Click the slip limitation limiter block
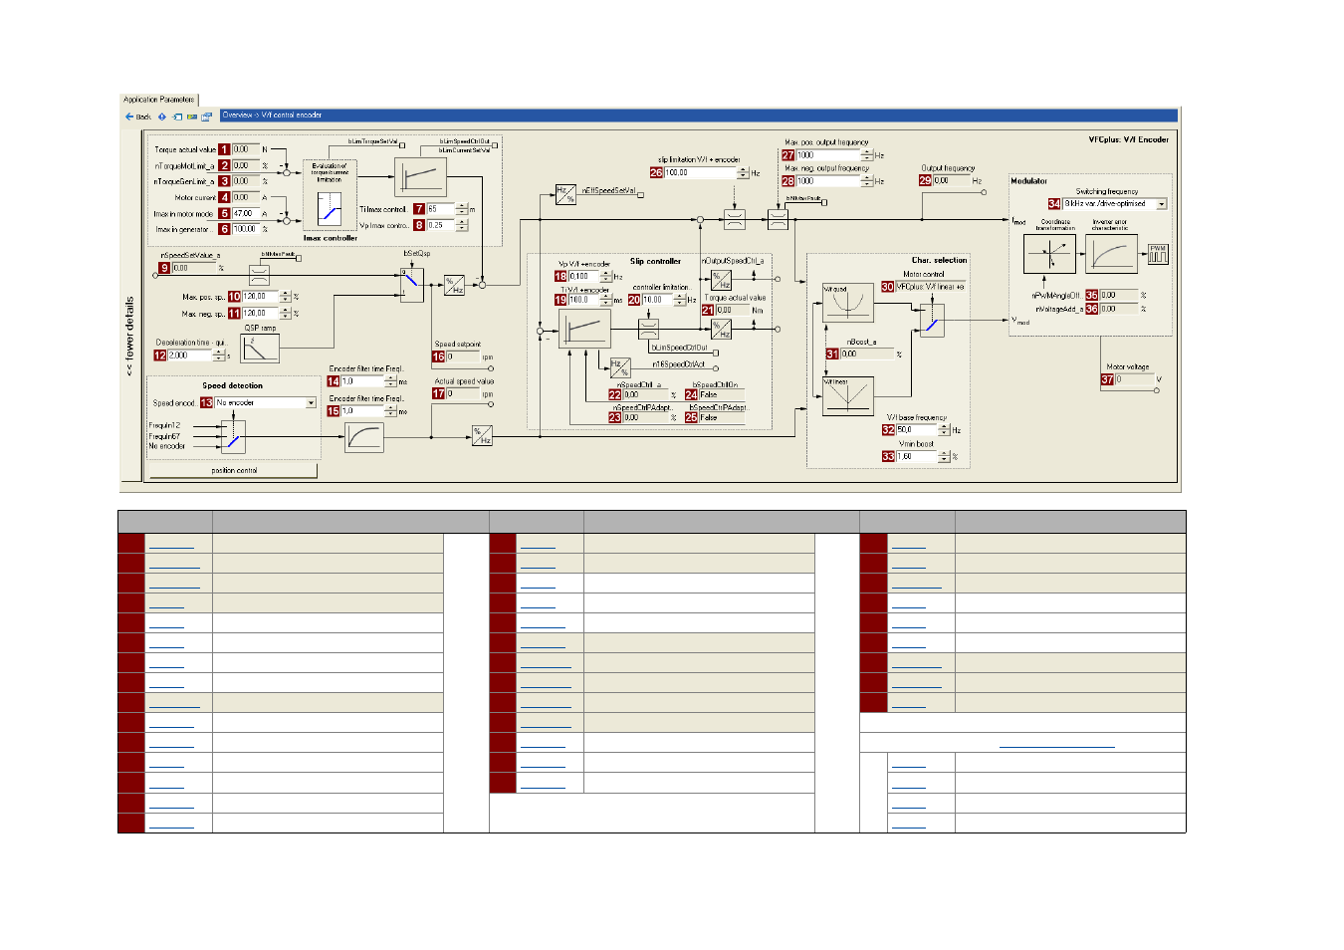 (x=734, y=219)
